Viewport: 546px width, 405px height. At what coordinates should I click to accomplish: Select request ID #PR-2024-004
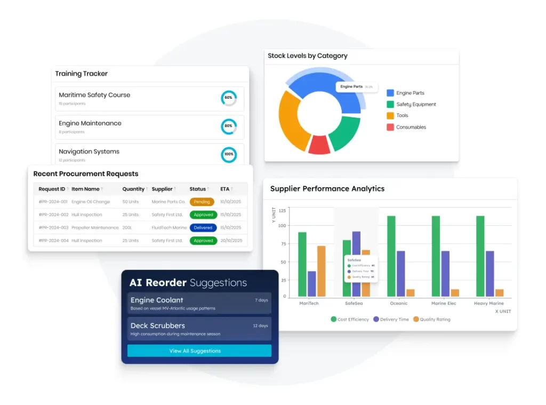53,241
